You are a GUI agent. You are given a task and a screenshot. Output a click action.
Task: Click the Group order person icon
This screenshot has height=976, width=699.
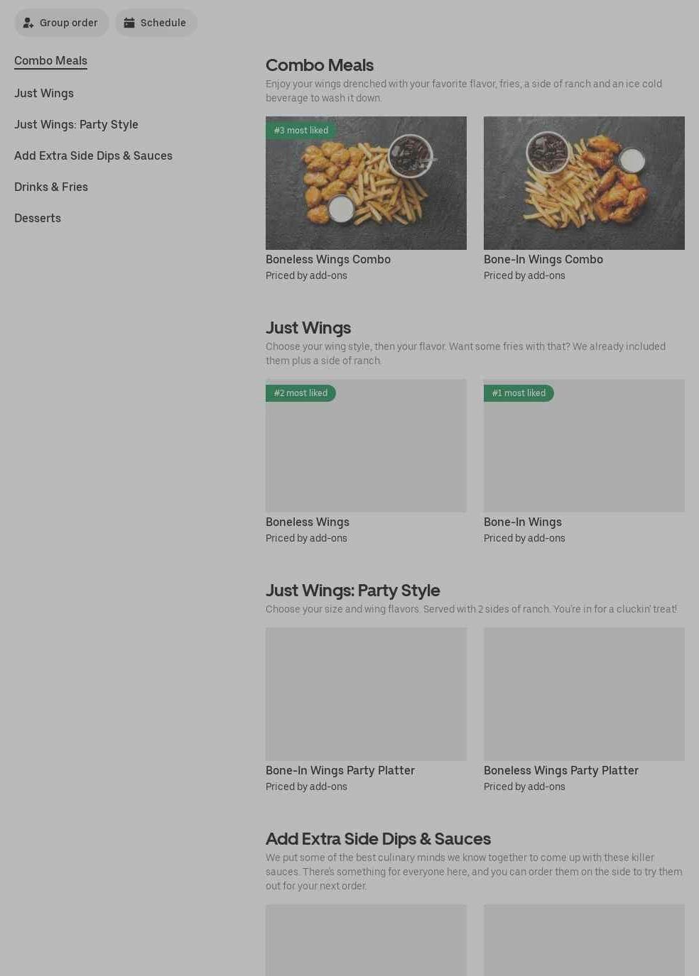tap(28, 23)
